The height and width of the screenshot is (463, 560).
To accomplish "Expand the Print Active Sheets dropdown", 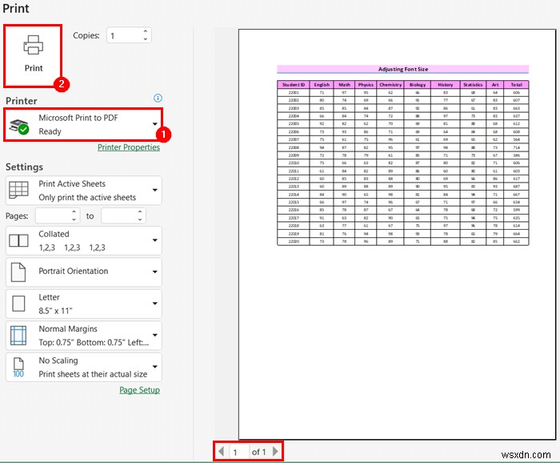I will coord(83,190).
